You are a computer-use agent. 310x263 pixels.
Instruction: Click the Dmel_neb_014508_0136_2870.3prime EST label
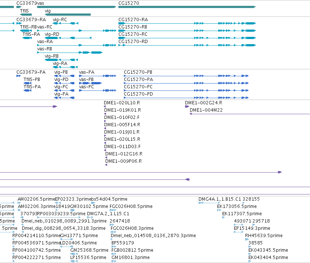click(x=153, y=236)
